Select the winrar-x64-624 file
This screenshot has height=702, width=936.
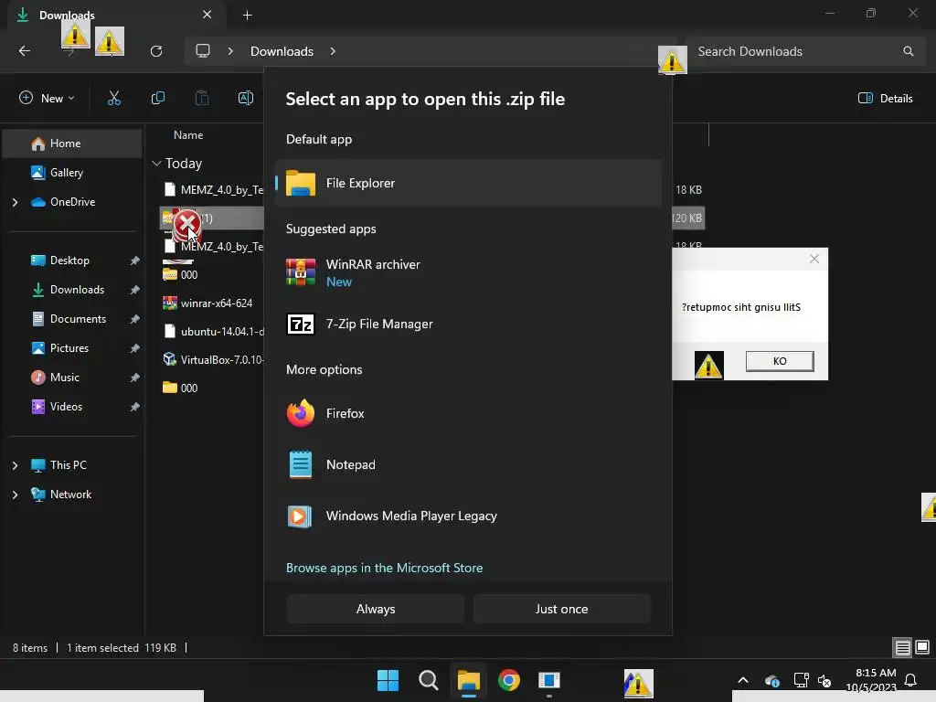tap(216, 303)
